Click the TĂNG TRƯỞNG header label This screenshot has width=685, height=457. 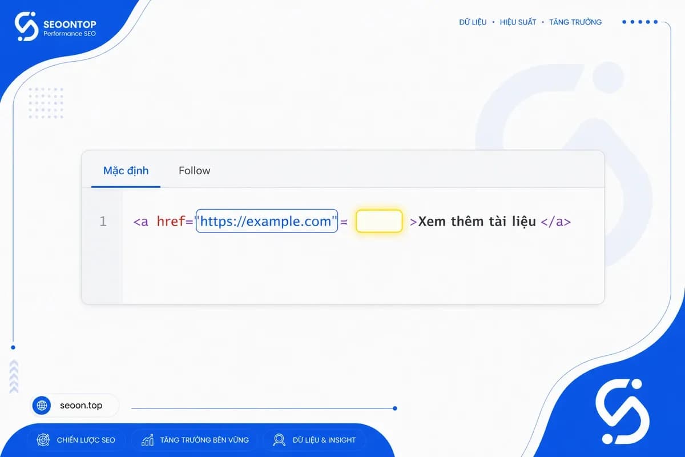click(x=575, y=22)
